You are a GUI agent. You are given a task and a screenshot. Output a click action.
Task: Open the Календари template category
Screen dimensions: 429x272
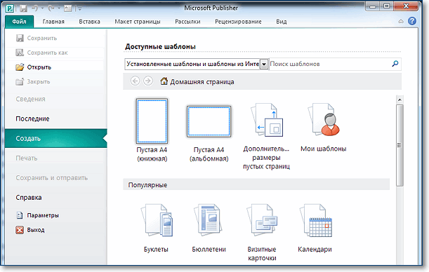pos(315,228)
